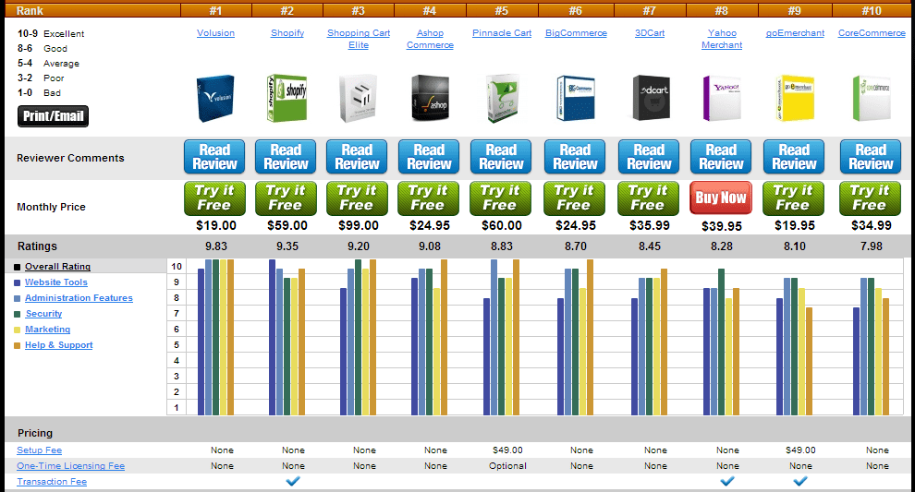
Task: Open the BigCommerce link
Action: [x=576, y=33]
